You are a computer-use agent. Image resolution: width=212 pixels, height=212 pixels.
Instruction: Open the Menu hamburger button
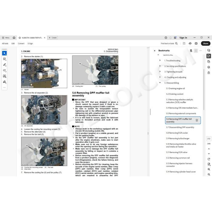(5, 38)
